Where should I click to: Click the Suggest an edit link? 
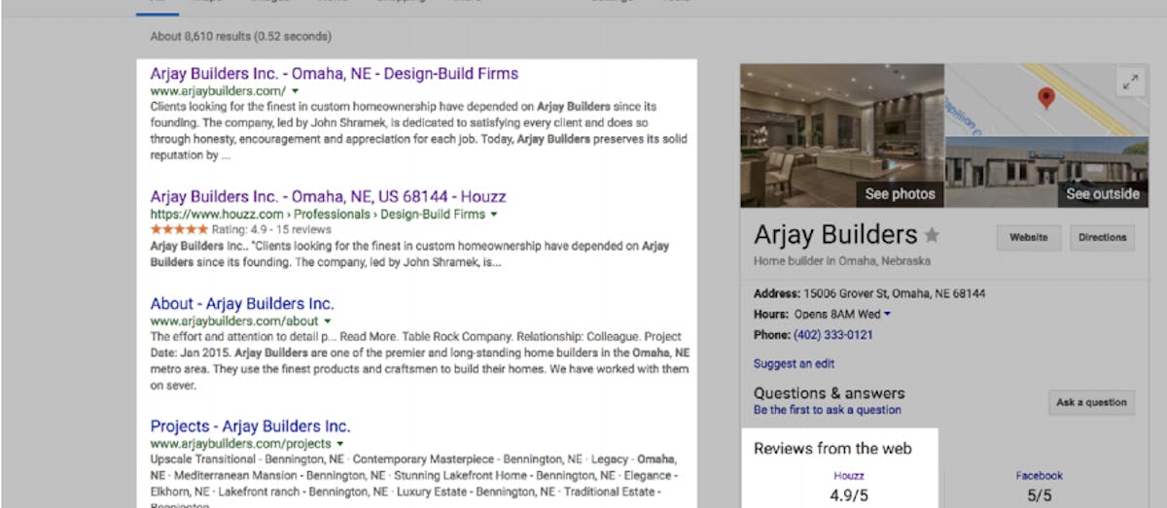(x=794, y=363)
